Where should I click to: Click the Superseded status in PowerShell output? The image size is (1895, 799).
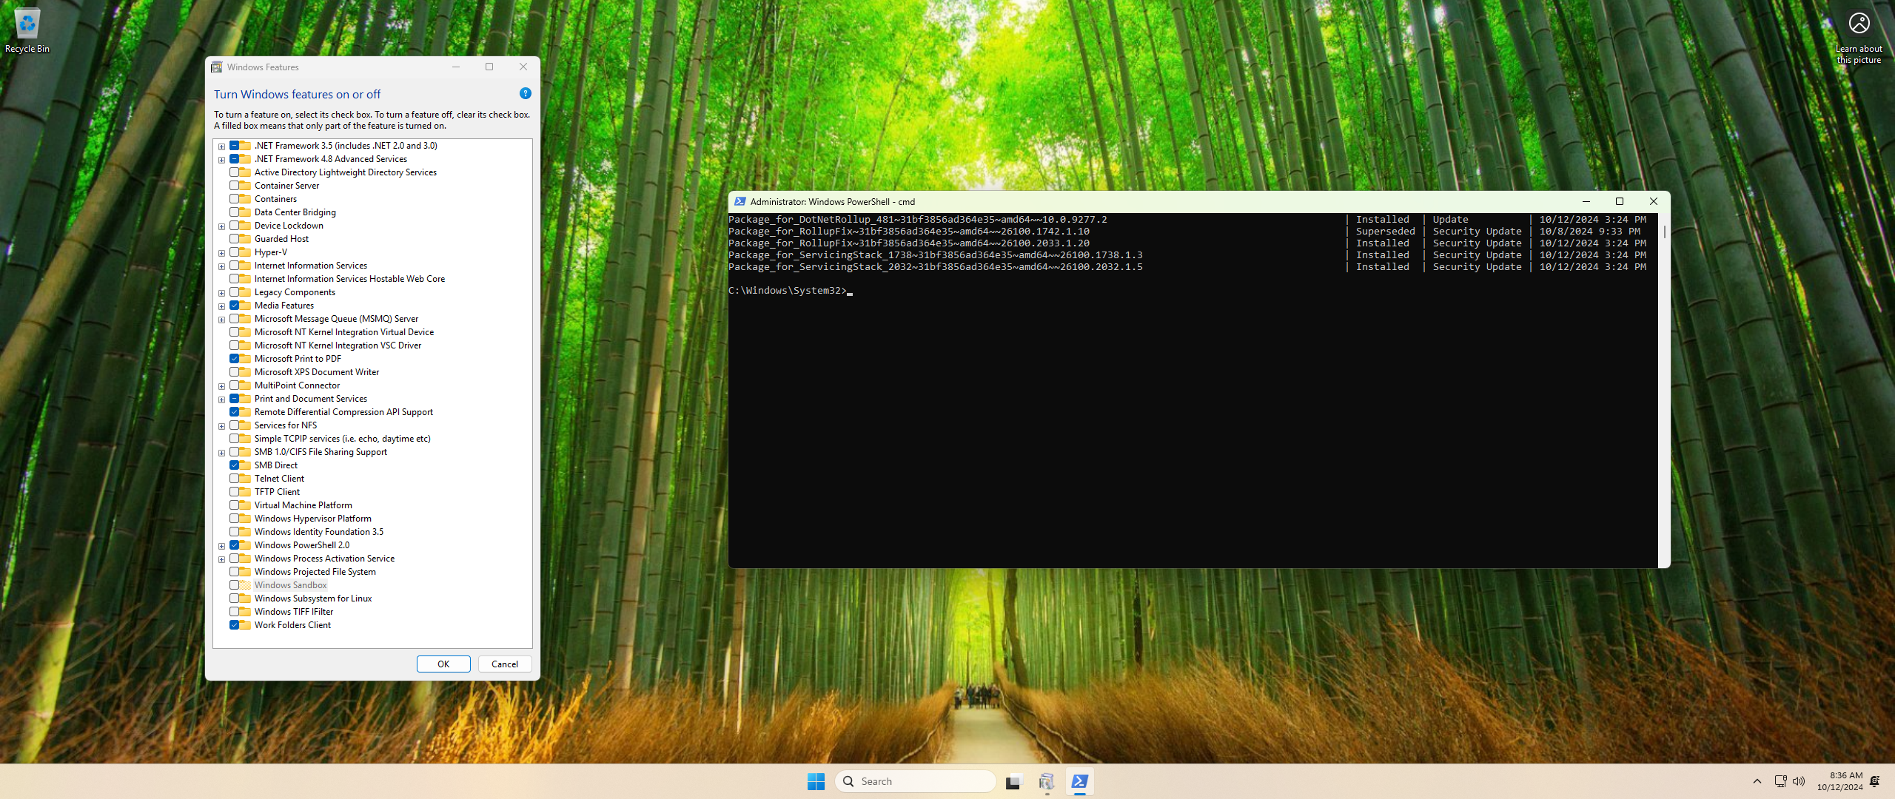tap(1385, 232)
